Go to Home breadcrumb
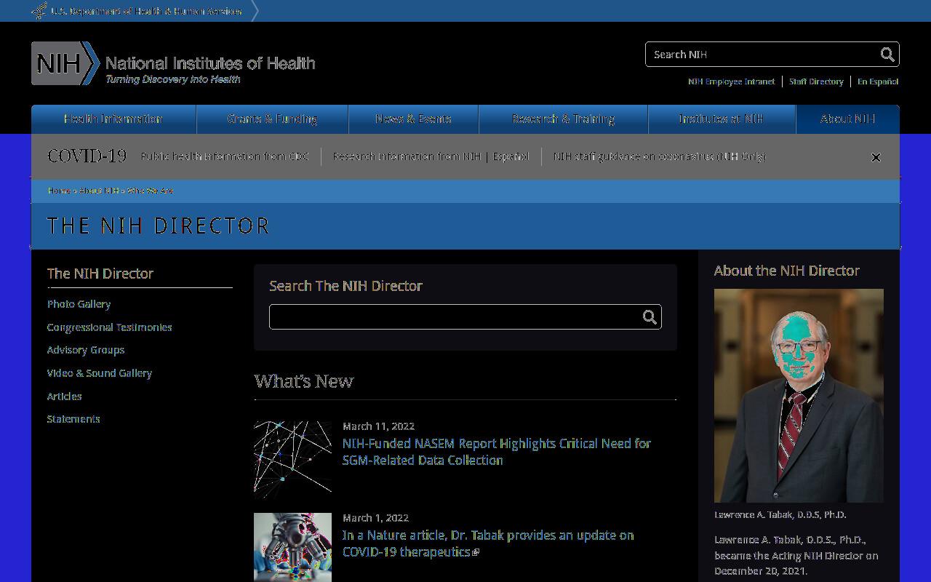 59,191
